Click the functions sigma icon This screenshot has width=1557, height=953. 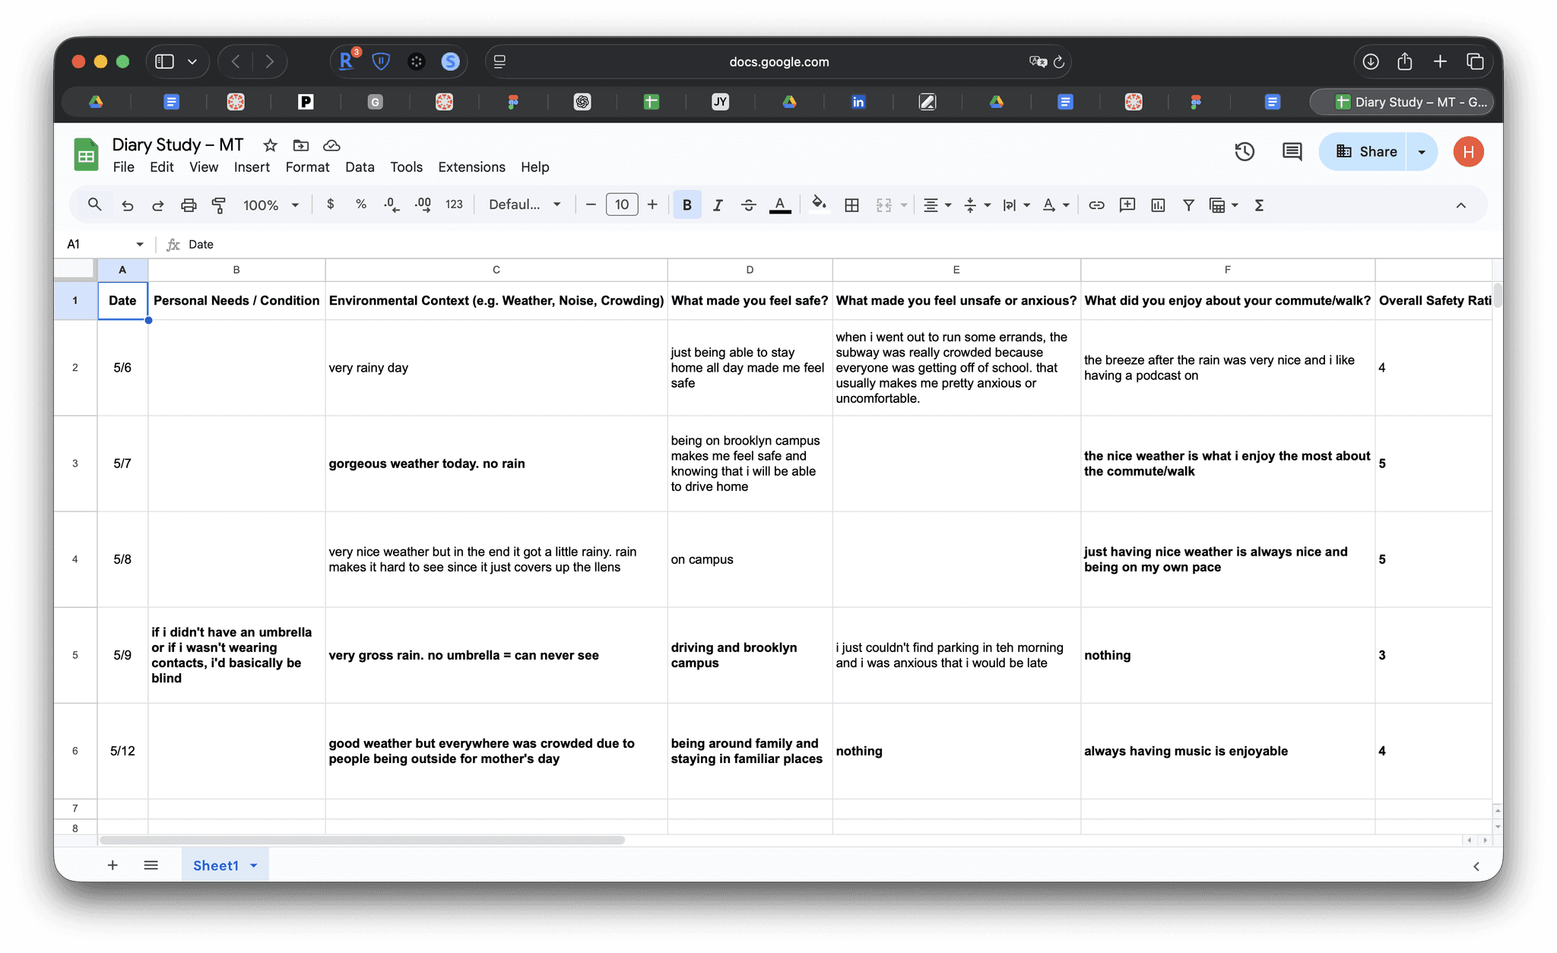[x=1259, y=205]
